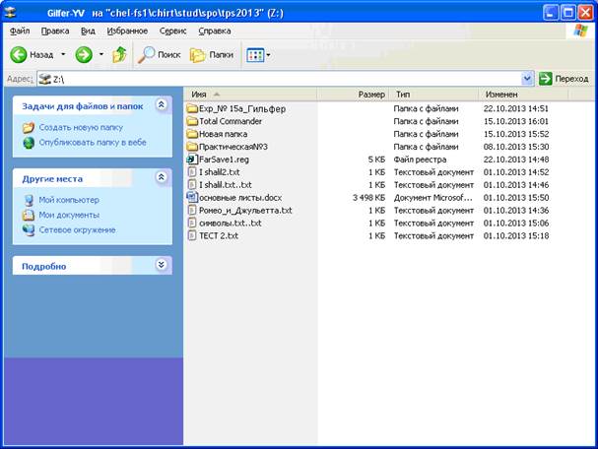
Task: Select the Новая папка folder icon
Action: tap(192, 134)
